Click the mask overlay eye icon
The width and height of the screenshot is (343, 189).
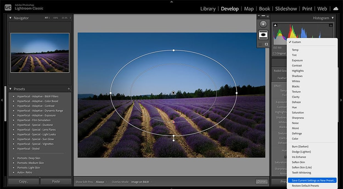[x=266, y=44]
